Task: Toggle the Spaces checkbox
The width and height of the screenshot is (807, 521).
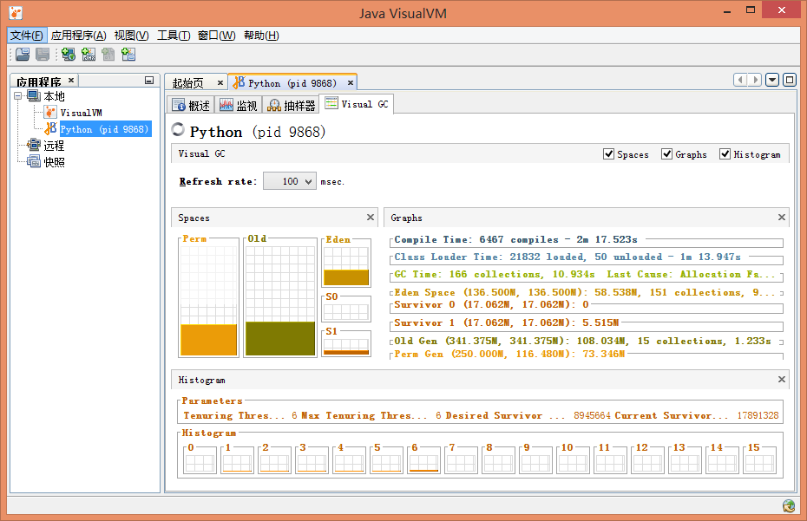Action: click(608, 153)
